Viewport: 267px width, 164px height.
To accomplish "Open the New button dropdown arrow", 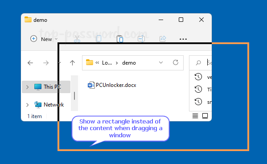I will pyautogui.click(x=56, y=39).
